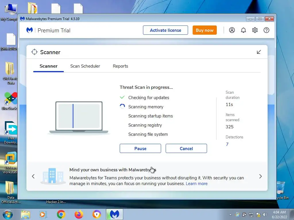Click the 'Scanning startup items' text
The width and height of the screenshot is (294, 220).
pos(150,116)
